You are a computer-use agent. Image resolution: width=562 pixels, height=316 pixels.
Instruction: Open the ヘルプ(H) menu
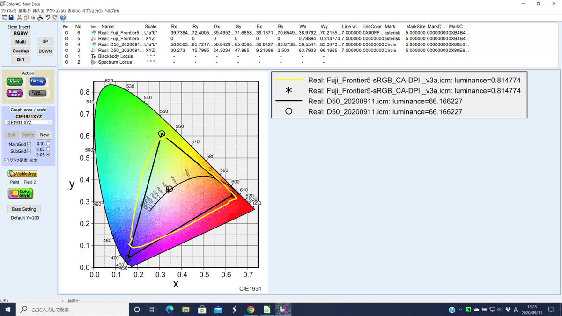click(x=112, y=11)
